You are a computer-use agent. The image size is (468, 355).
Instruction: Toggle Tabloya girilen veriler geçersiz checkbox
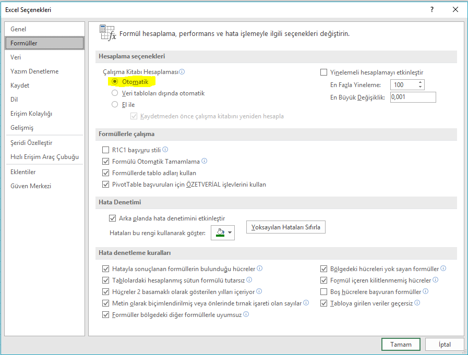point(323,303)
